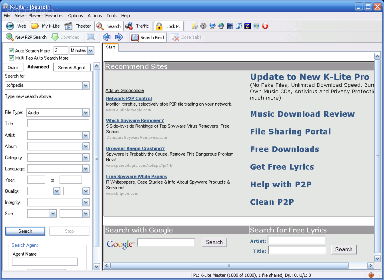
Task: Open the Network P2P Control ad link
Action: (x=129, y=98)
